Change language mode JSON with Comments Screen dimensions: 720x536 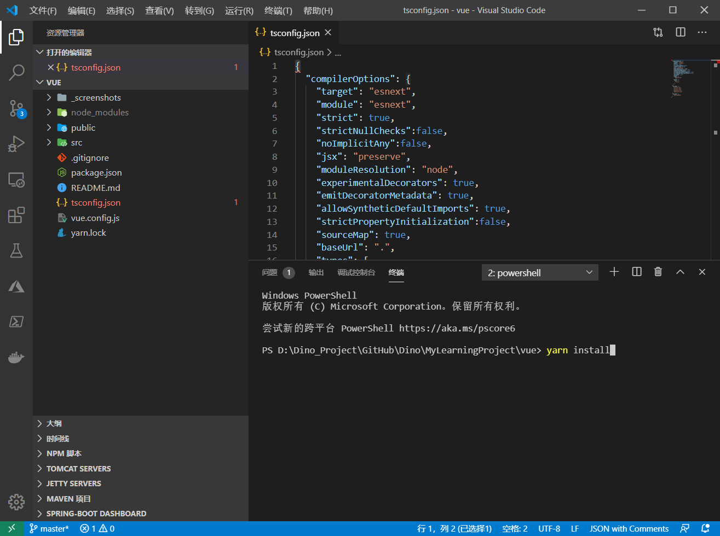[629, 528]
